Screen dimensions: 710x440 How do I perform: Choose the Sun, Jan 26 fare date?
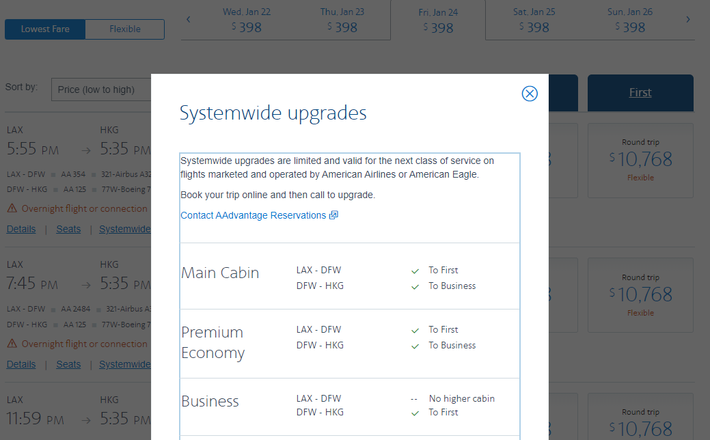629,20
